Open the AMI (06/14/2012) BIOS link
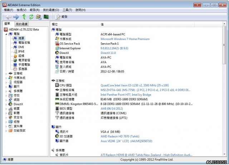The width and height of the screenshot is (229, 165). (x=112, y=109)
